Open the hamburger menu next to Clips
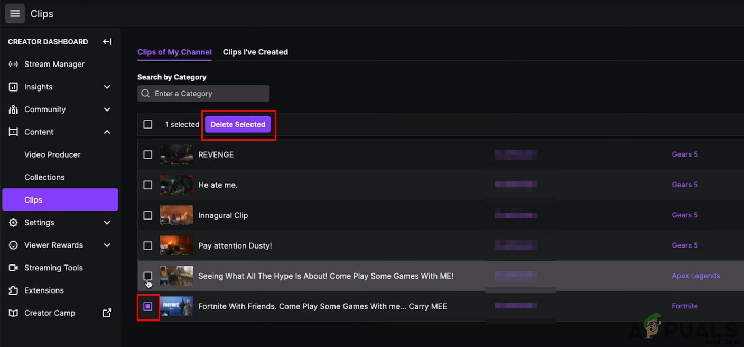 (x=14, y=13)
